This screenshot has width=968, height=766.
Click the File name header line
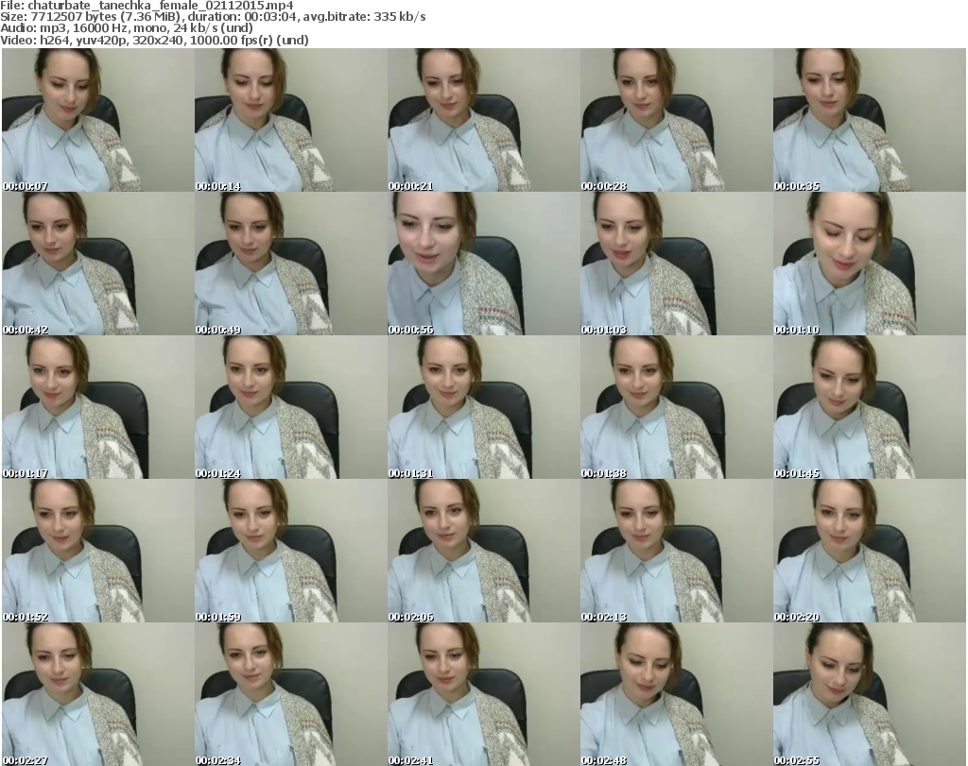pos(147,6)
